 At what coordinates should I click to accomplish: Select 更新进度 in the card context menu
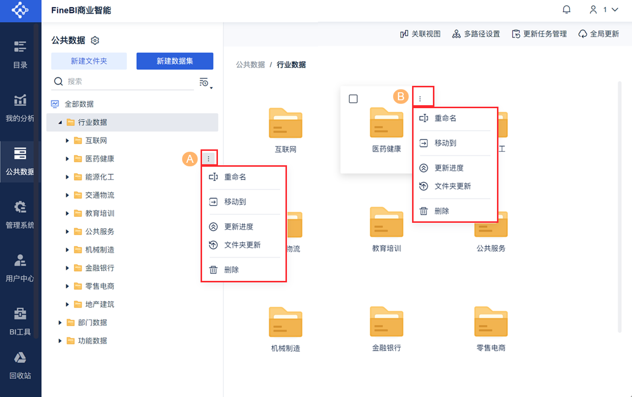pos(454,168)
